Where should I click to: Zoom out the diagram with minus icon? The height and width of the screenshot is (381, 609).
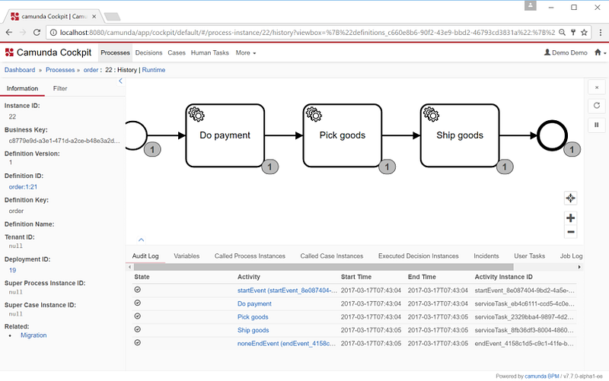(571, 232)
